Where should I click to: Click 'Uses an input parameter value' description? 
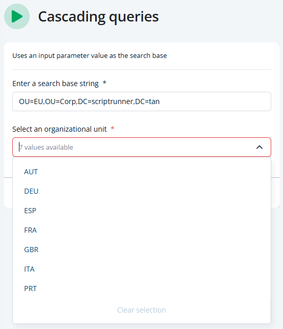pyautogui.click(x=90, y=56)
